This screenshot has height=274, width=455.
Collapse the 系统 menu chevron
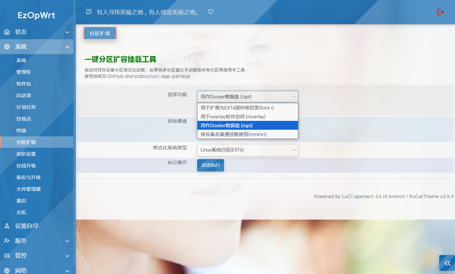[67, 47]
